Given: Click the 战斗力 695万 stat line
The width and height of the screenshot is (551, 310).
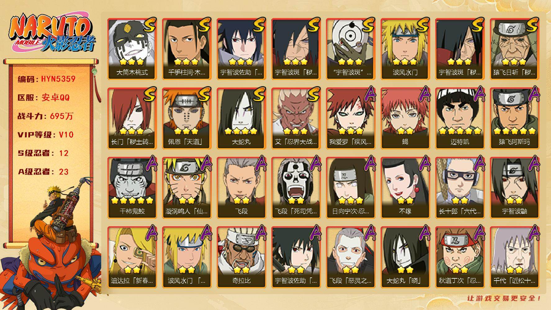Looking at the screenshot, I should 45,116.
